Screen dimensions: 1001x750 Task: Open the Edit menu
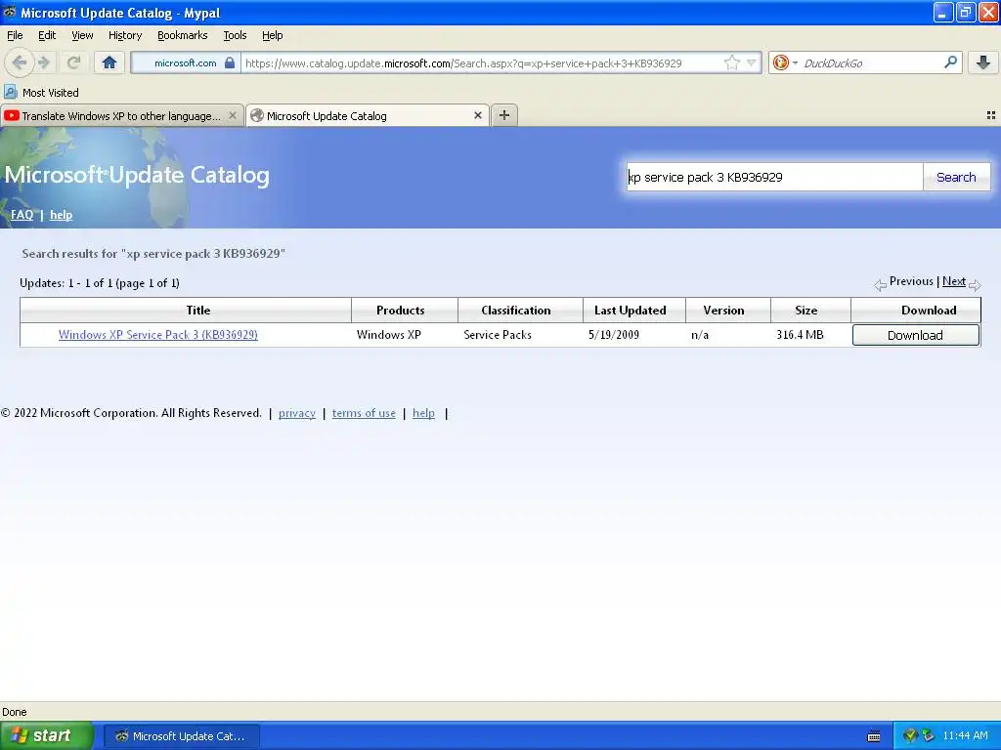pyautogui.click(x=47, y=35)
